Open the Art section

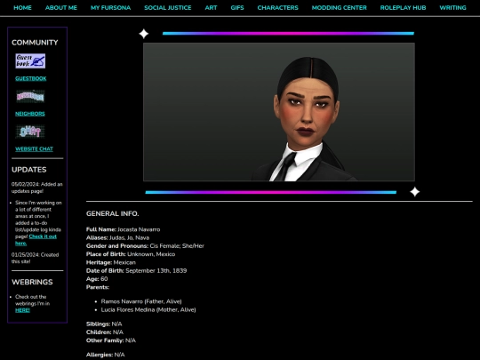point(211,8)
